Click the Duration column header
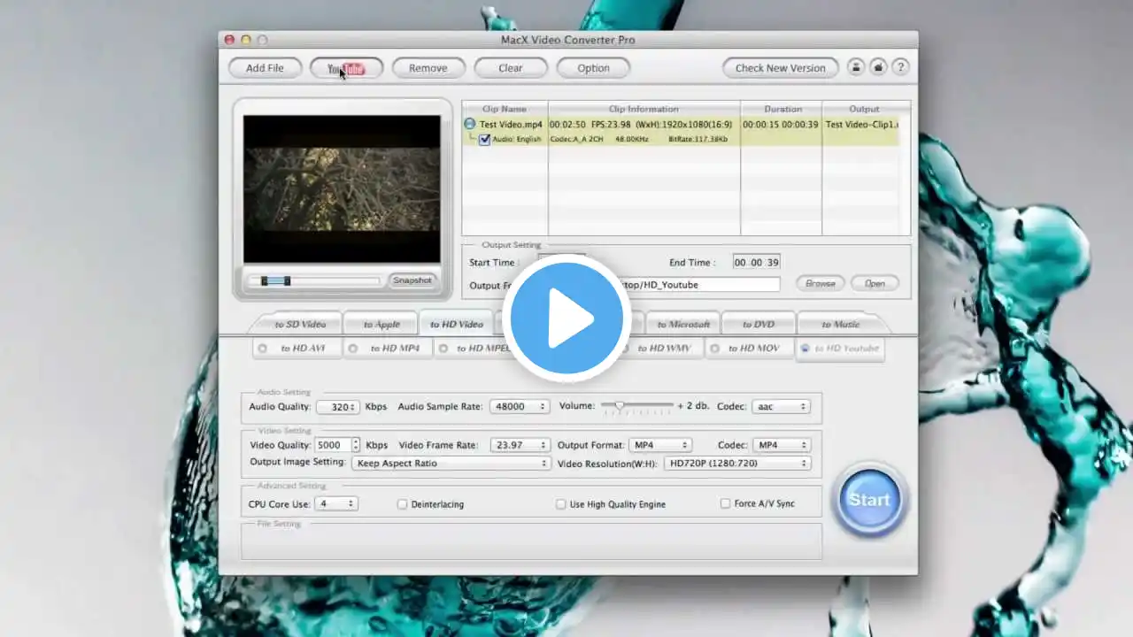 pos(782,110)
